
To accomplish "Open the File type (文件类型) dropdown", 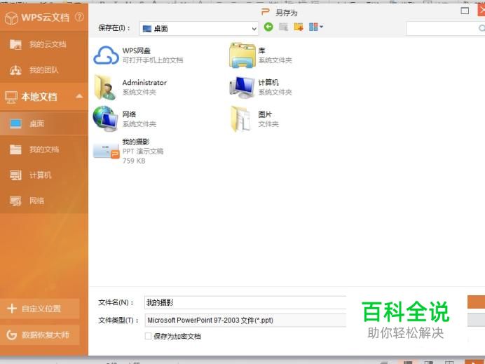I will [245, 320].
